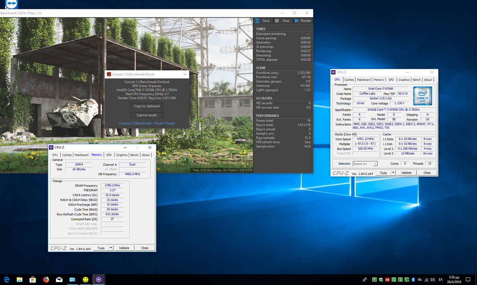Image resolution: width=477 pixels, height=285 pixels.
Task: Click the Stop icon in Corona toolbar
Action: (x=277, y=20)
